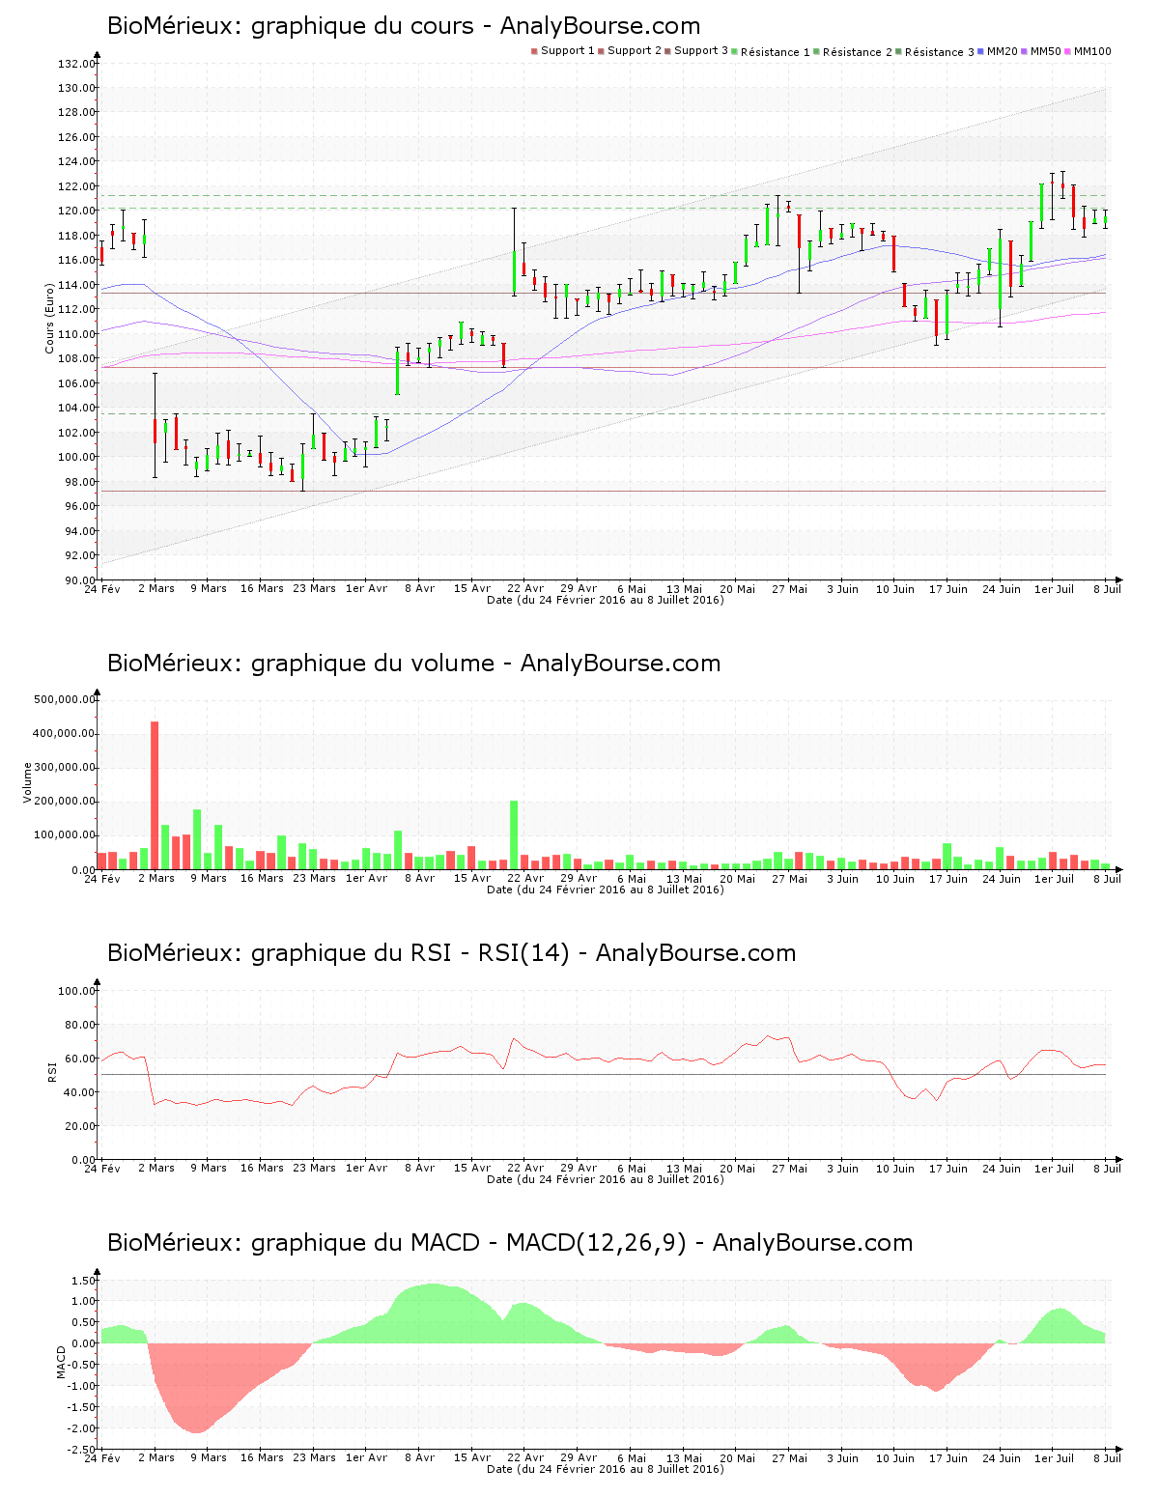This screenshot has width=1159, height=1497.
Task: Click the date range caption under volume chart
Action: coord(606,890)
